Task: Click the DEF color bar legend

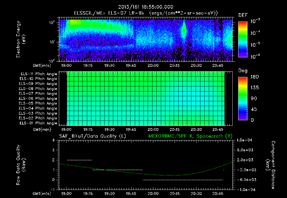Action: [243, 39]
